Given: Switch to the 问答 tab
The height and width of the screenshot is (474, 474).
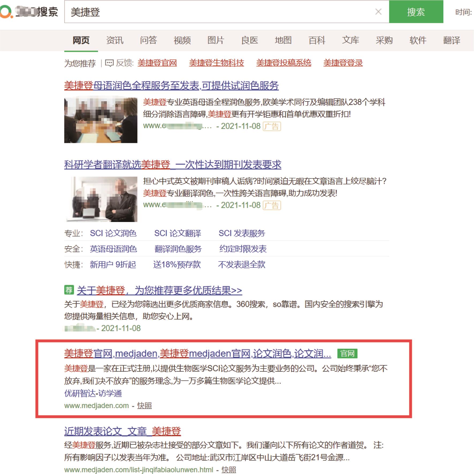Looking at the screenshot, I should point(148,40).
